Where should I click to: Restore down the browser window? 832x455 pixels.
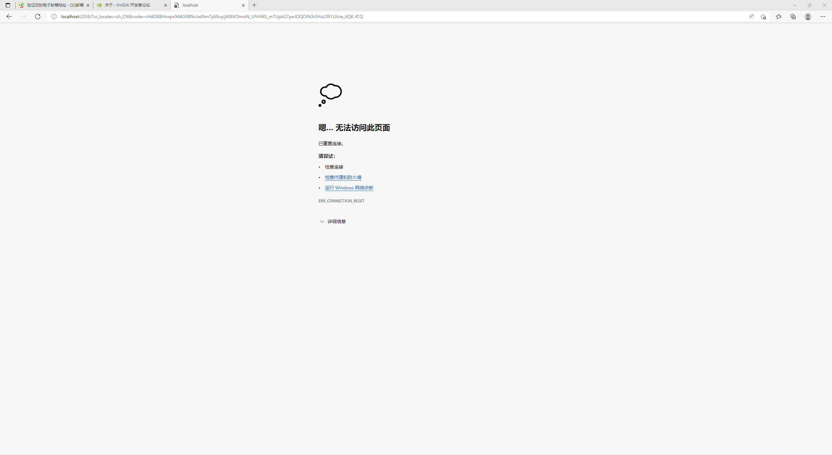coord(810,5)
